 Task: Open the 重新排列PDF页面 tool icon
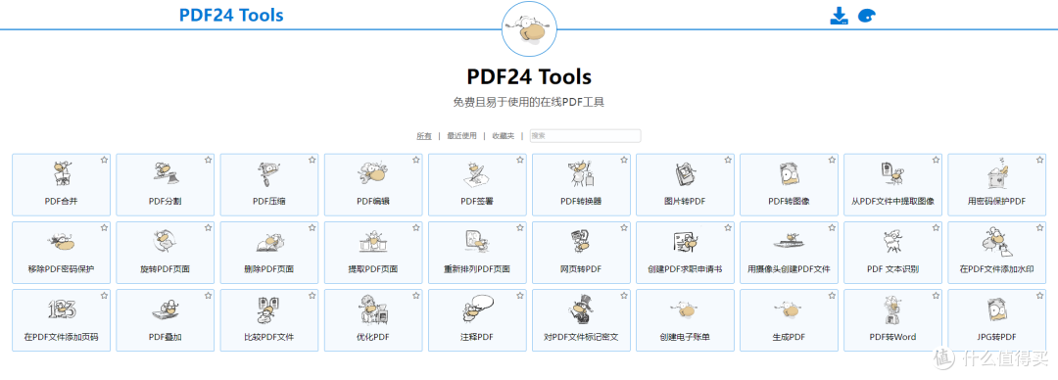point(477,242)
